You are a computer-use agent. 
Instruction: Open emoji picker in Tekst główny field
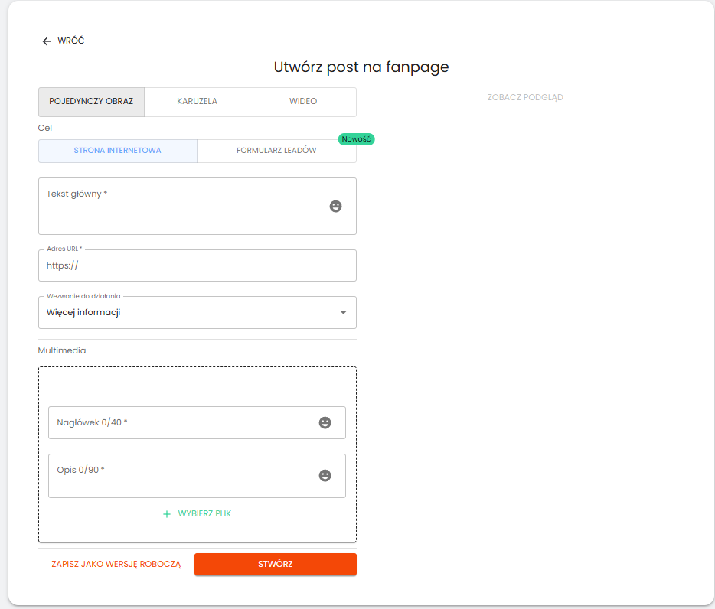(x=335, y=206)
